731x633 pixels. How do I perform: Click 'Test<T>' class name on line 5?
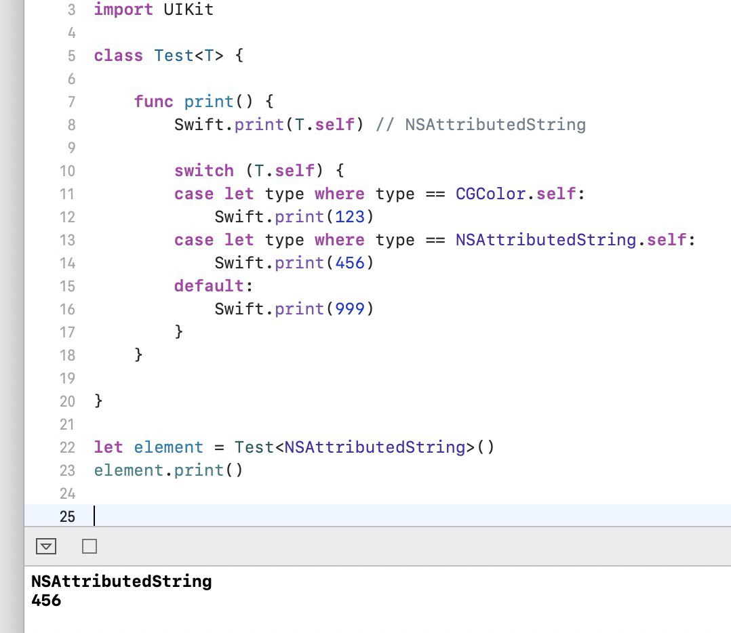pyautogui.click(x=189, y=56)
